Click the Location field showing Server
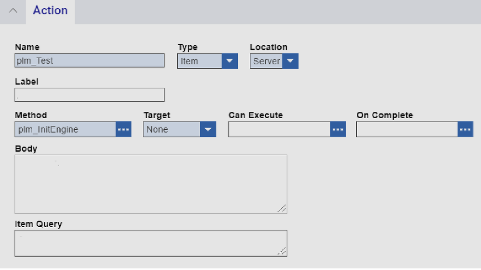 (266, 61)
